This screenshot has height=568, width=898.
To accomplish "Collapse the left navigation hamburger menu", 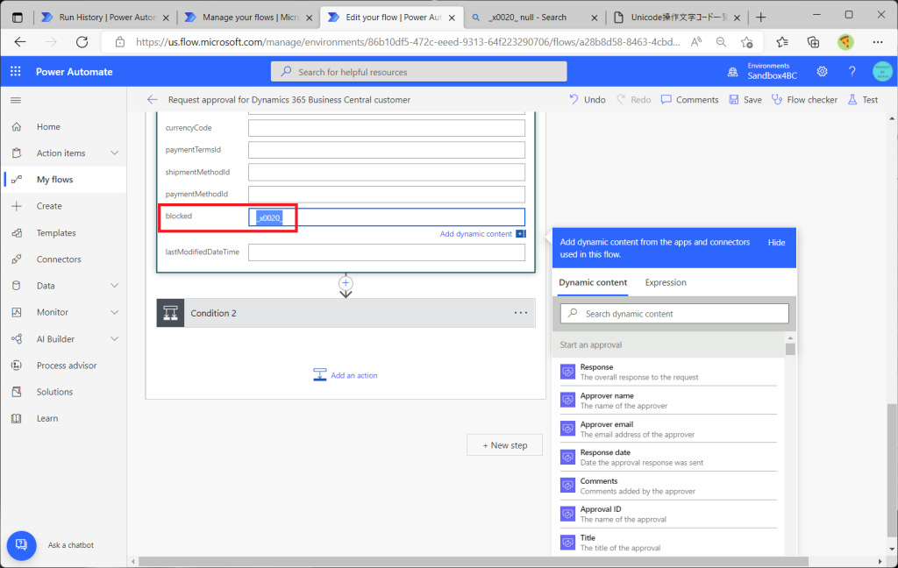I will 16,100.
